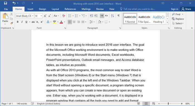This screenshot has width=195, height=106.
Task: Switch to the Design tab
Action: pos(42,9)
